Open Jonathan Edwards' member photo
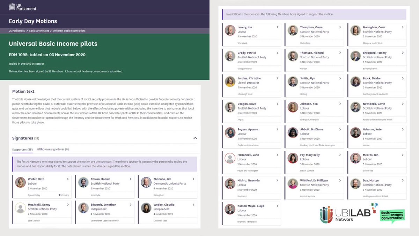 pos(83,208)
